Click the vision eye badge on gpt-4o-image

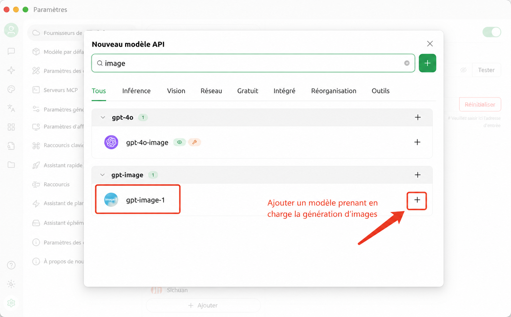(x=179, y=142)
